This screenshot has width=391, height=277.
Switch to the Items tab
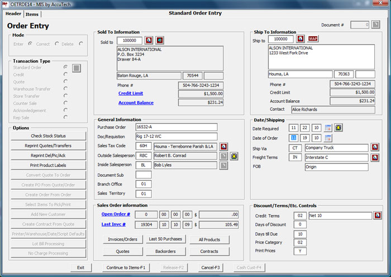click(32, 14)
